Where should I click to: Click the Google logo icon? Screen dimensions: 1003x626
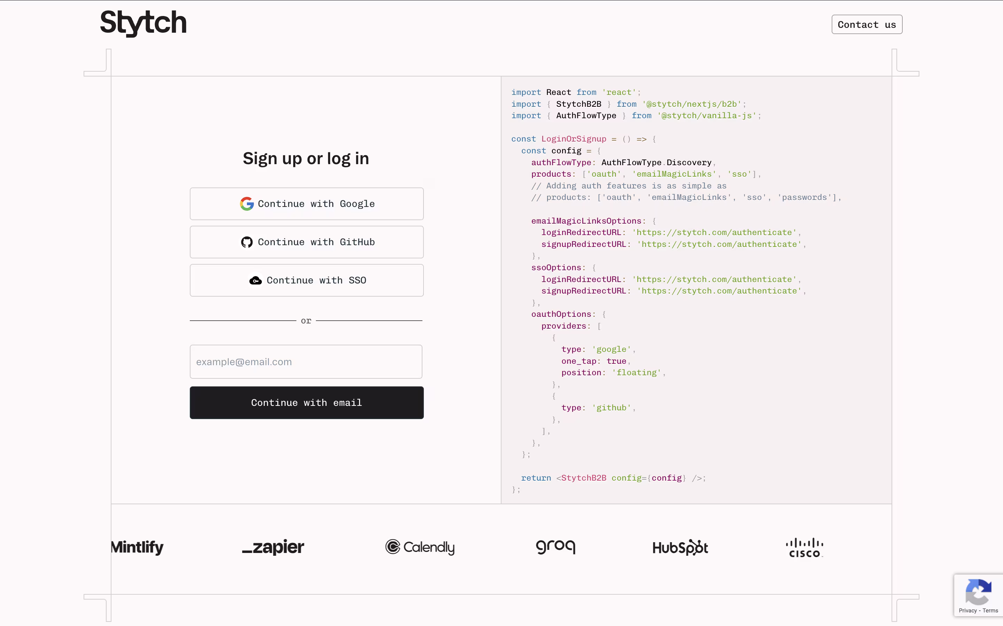click(247, 204)
